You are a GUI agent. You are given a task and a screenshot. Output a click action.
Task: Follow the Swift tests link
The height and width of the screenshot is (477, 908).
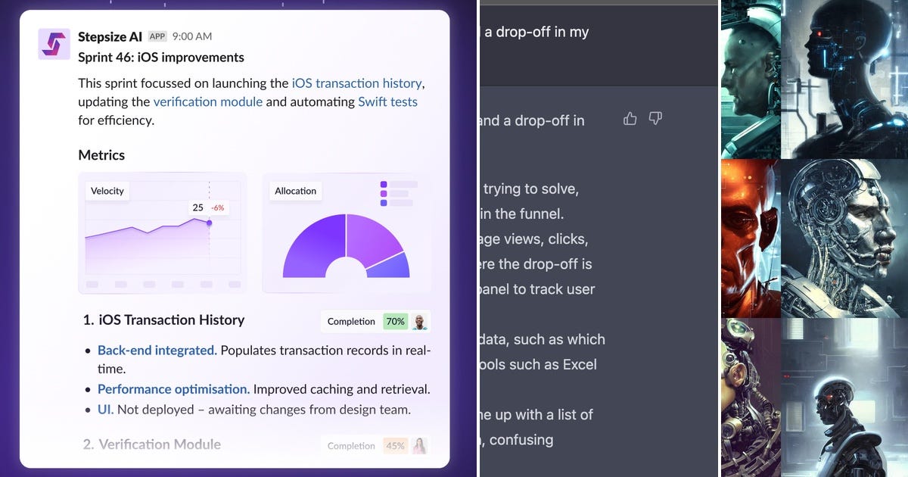[387, 101]
